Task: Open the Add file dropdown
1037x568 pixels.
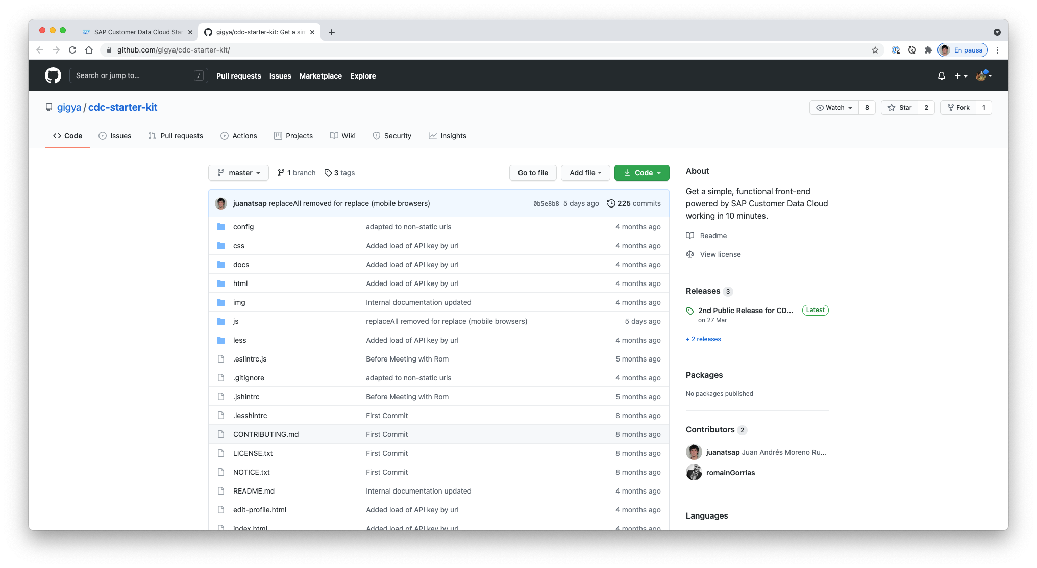Action: click(585, 173)
